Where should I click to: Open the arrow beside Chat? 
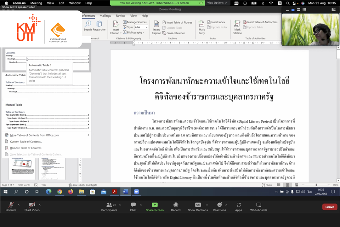(x=141, y=205)
